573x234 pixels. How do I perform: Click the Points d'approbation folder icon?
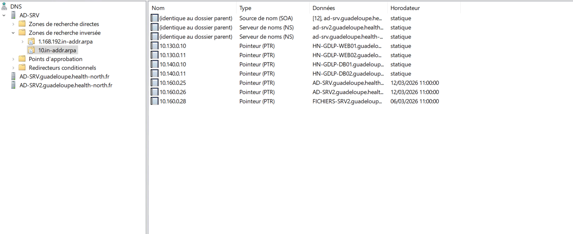pos(22,59)
